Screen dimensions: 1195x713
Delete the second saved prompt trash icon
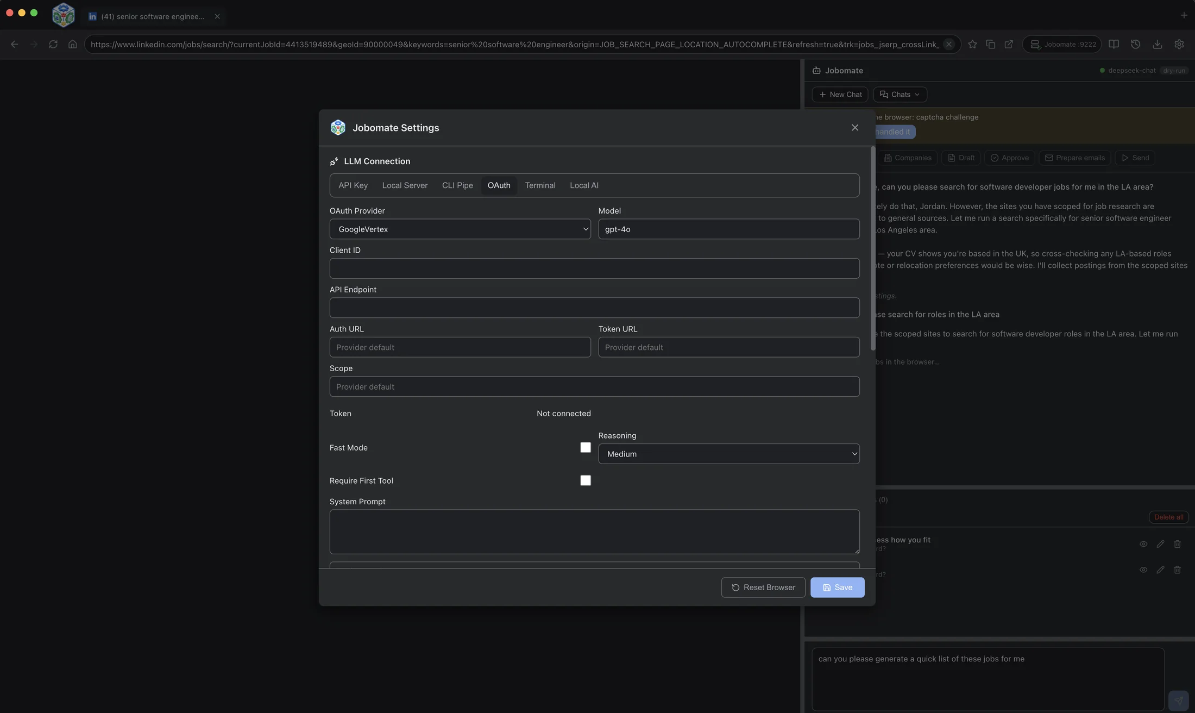coord(1177,570)
